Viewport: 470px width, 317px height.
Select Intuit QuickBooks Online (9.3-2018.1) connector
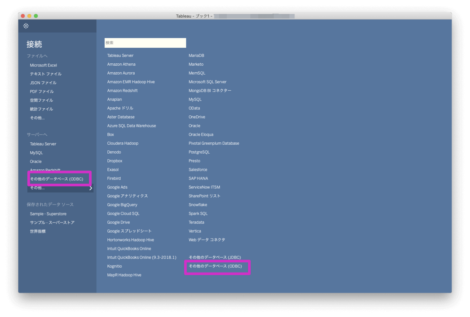click(x=142, y=258)
